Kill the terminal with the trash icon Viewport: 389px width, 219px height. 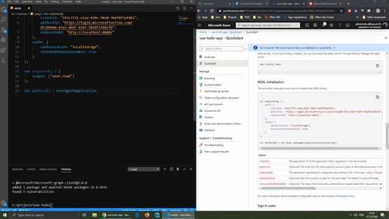(x=177, y=169)
